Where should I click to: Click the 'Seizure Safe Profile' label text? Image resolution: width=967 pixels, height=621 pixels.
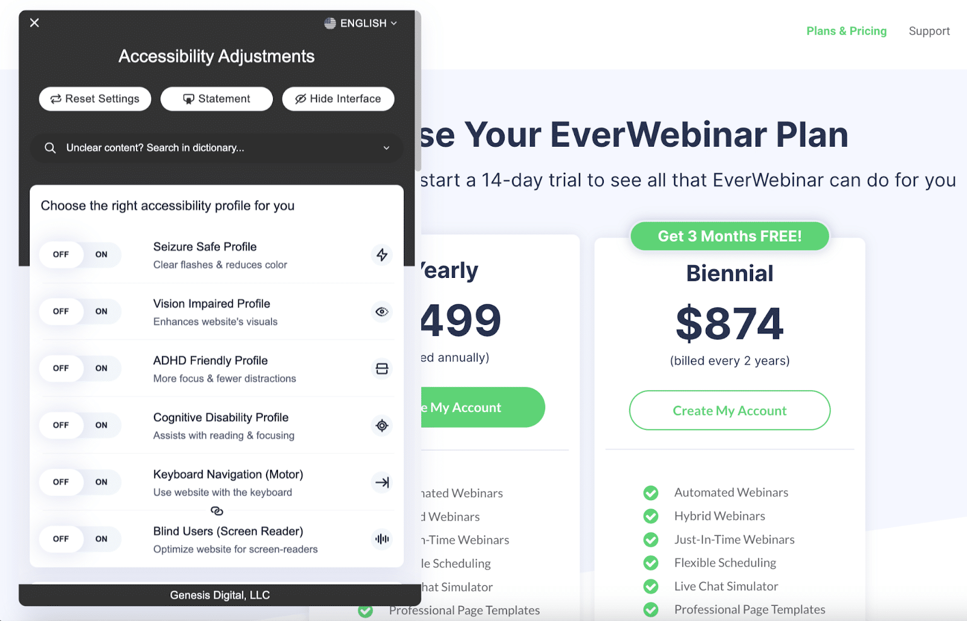click(205, 246)
